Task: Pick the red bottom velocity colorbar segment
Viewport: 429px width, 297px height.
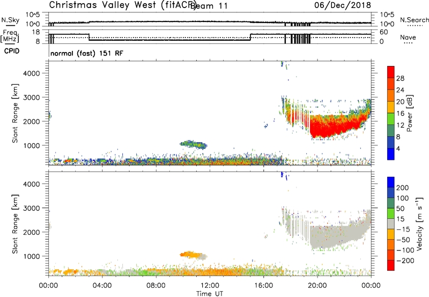Action: click(391, 265)
